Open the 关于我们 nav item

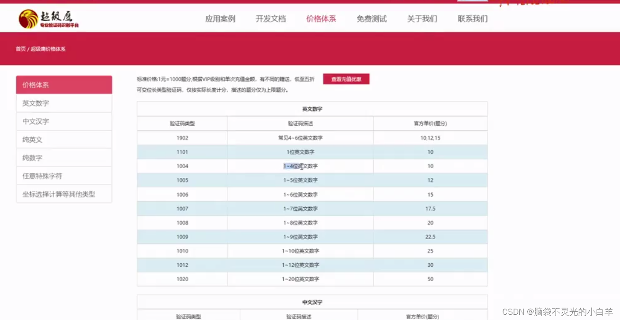point(422,19)
